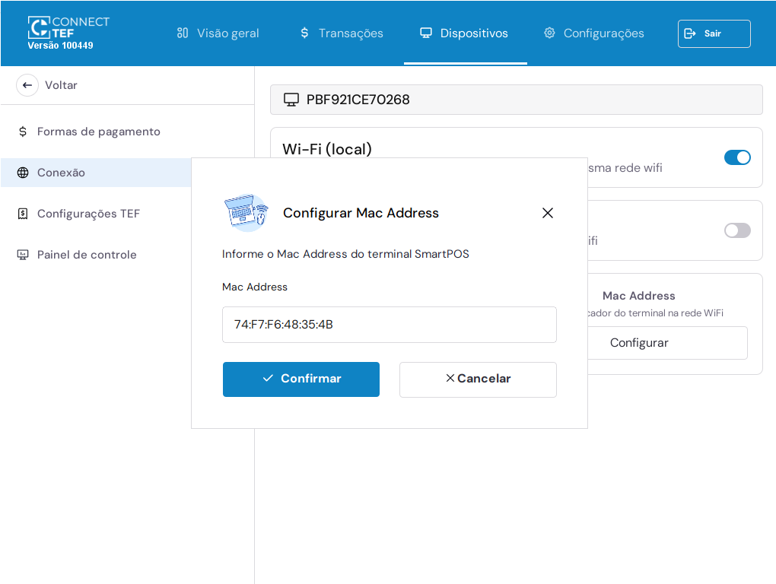Viewport: 776px width, 584px height.
Task: Click the monitor icon next to PBF921CE70268
Action: click(291, 100)
